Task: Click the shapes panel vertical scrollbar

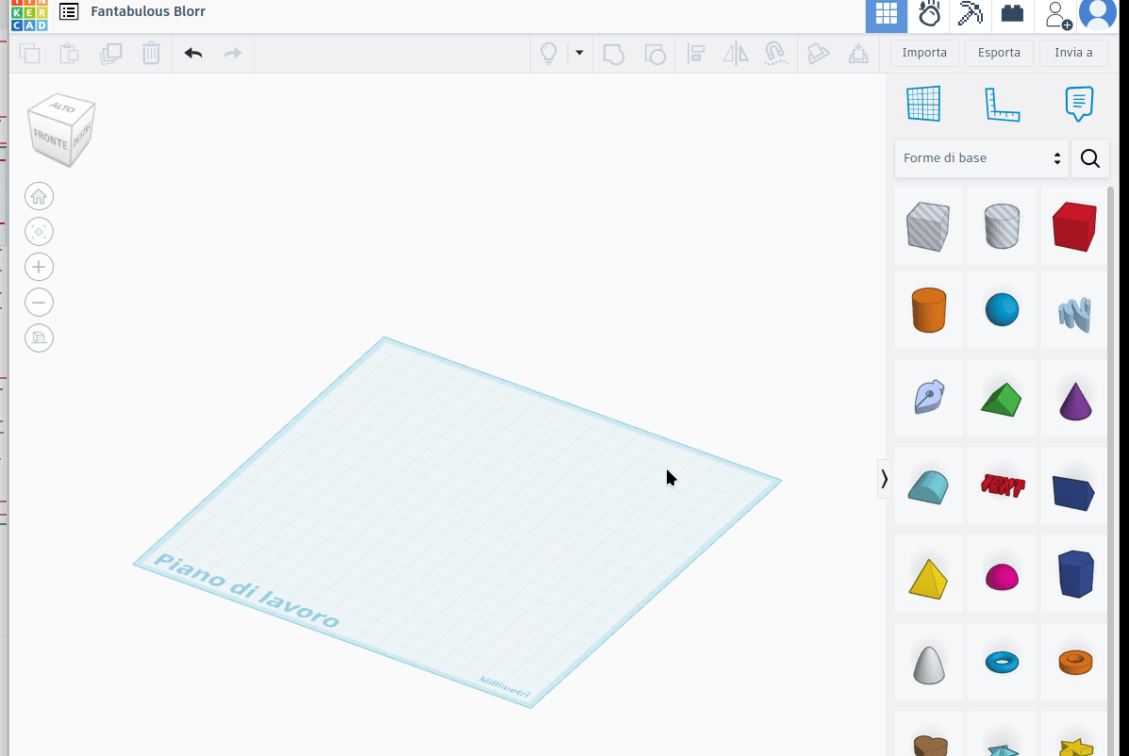Action: (1110, 471)
